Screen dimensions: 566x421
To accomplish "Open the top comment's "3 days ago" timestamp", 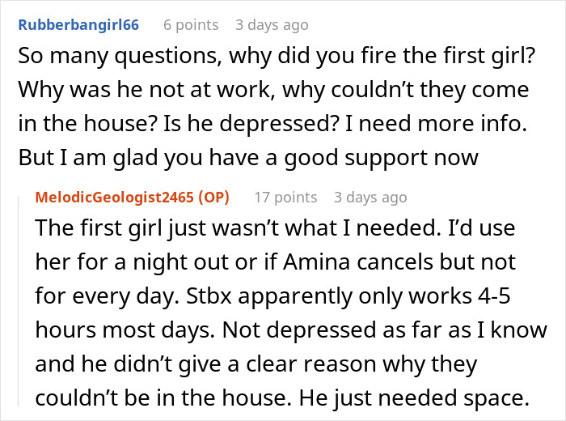I will 272,24.
